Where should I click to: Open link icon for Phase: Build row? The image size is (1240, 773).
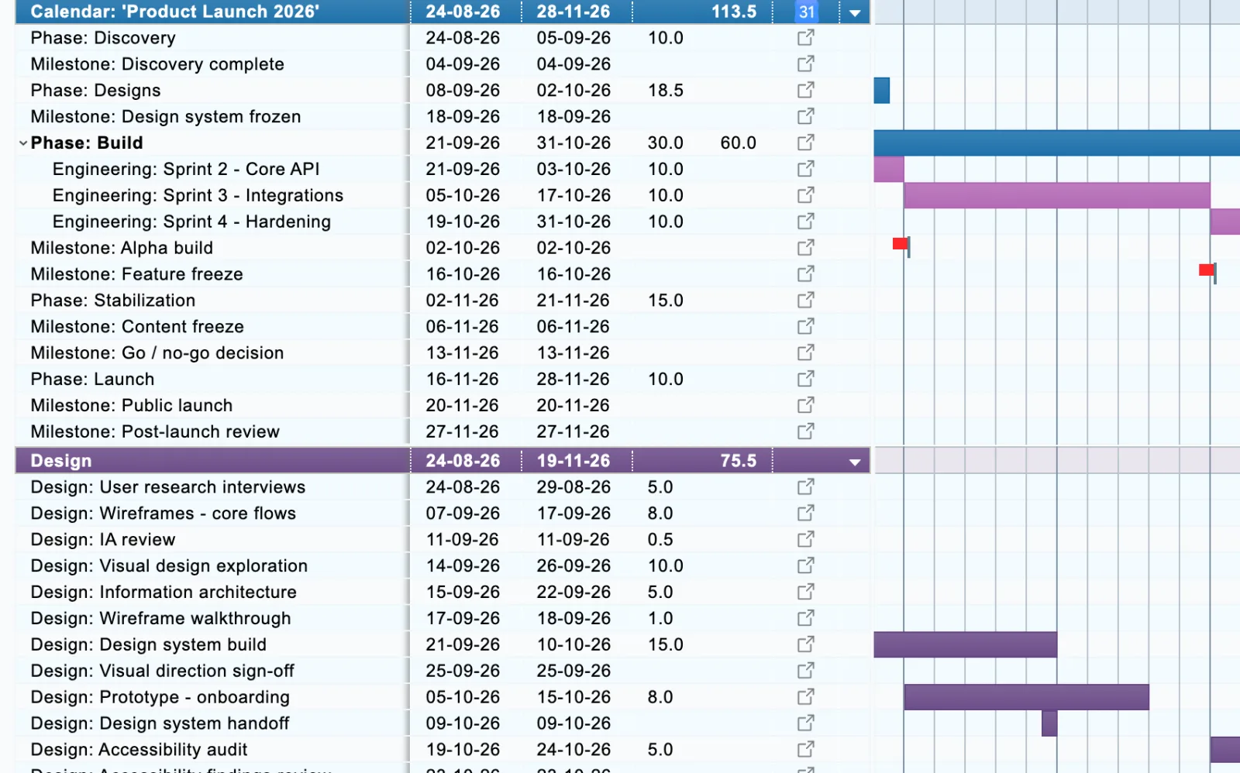pyautogui.click(x=806, y=143)
